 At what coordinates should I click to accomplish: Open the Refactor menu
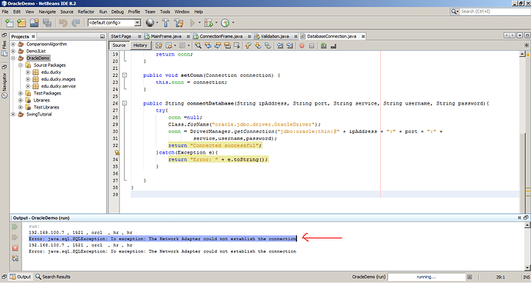pos(86,12)
